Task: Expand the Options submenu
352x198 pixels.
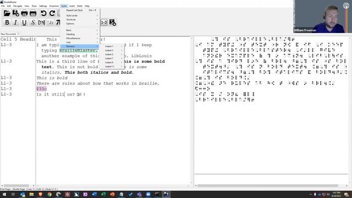Action: point(80,24)
